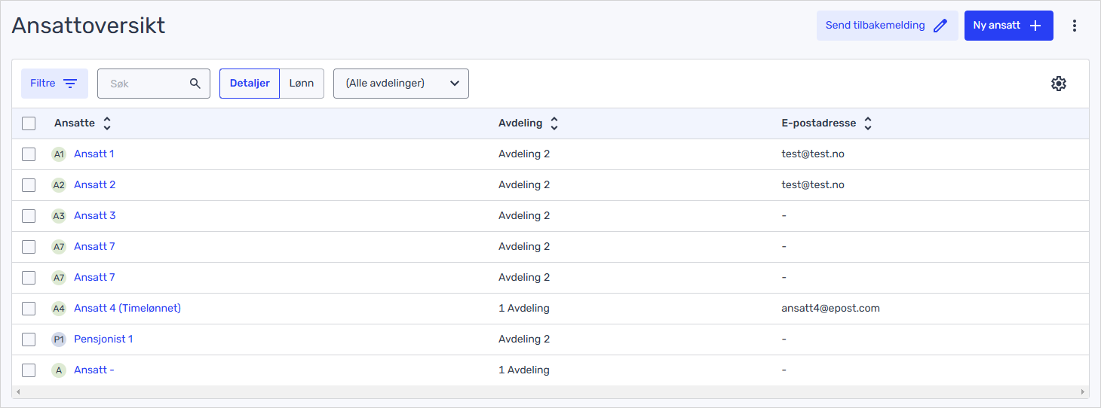Image resolution: width=1101 pixels, height=408 pixels.
Task: Click the Ny ansatt button
Action: pos(1009,26)
